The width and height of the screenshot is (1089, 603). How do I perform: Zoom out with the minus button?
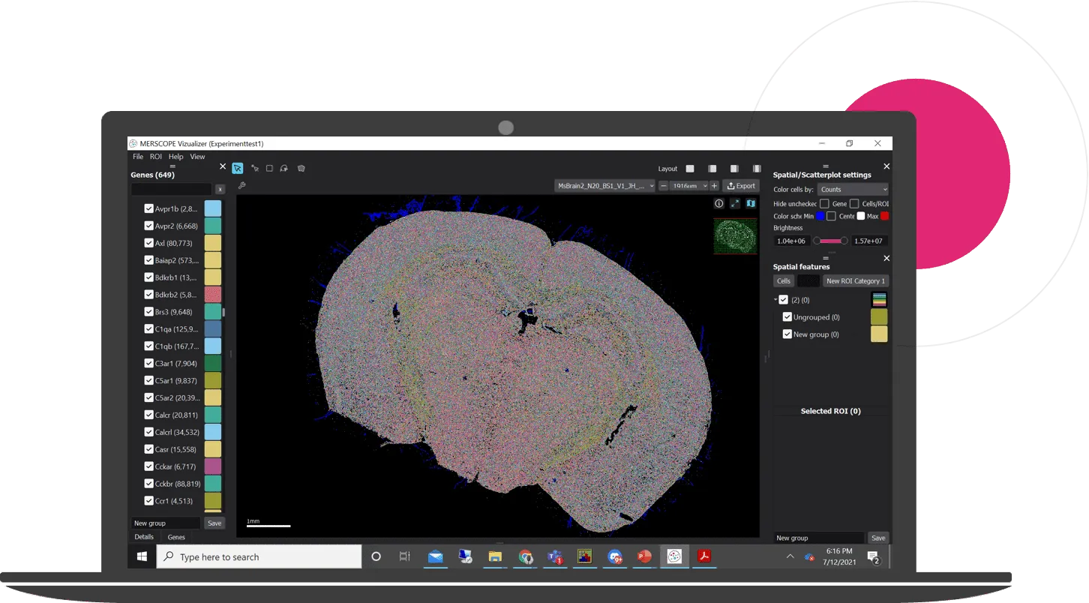[x=664, y=186]
